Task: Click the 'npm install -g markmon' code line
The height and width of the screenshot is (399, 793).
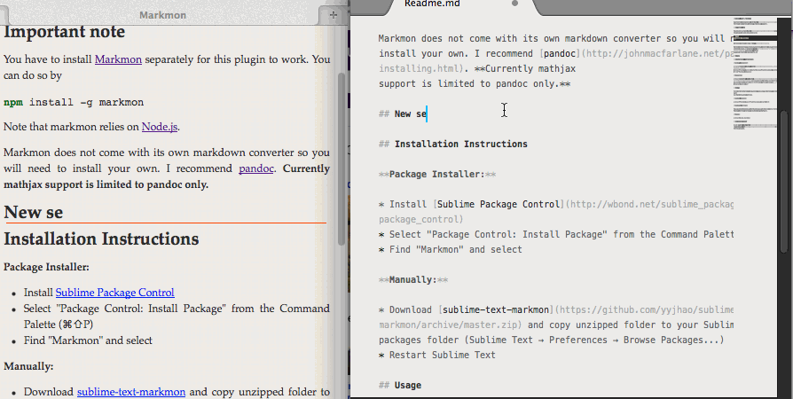Action: coord(74,102)
